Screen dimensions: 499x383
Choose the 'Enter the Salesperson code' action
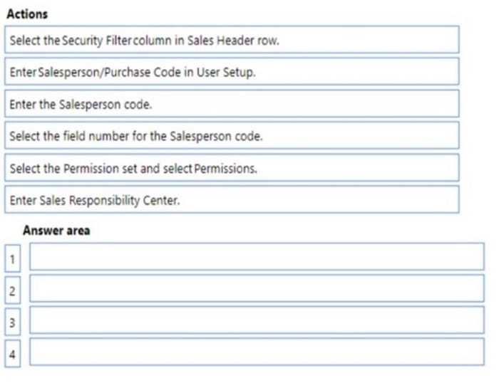tap(231, 104)
